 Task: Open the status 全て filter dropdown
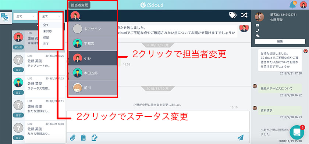click(51, 17)
